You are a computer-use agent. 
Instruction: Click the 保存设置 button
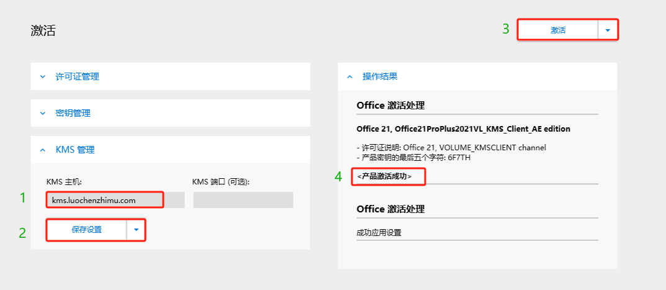pyautogui.click(x=87, y=230)
